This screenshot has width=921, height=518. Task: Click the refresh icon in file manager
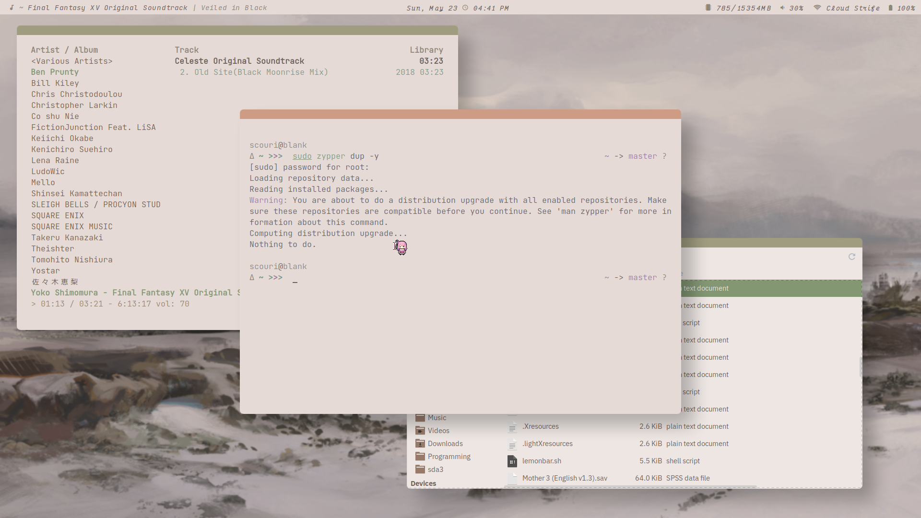click(852, 257)
